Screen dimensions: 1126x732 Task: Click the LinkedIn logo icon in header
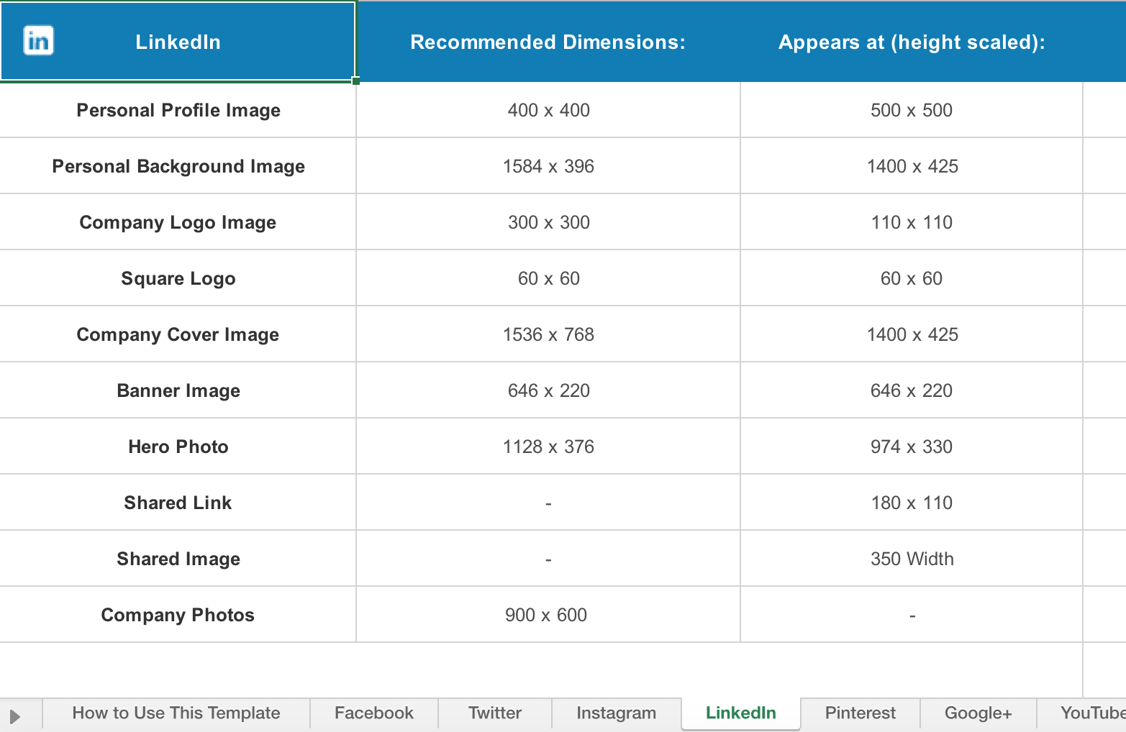(x=38, y=40)
